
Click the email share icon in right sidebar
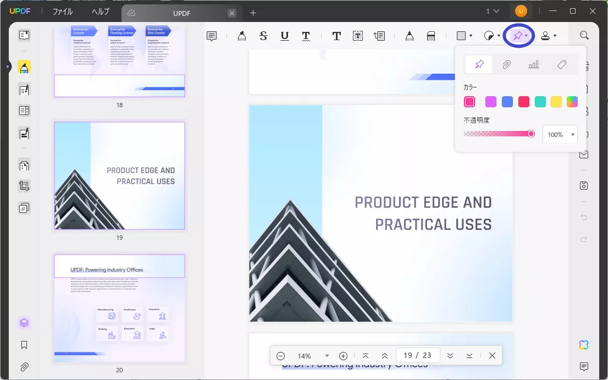pos(584,155)
